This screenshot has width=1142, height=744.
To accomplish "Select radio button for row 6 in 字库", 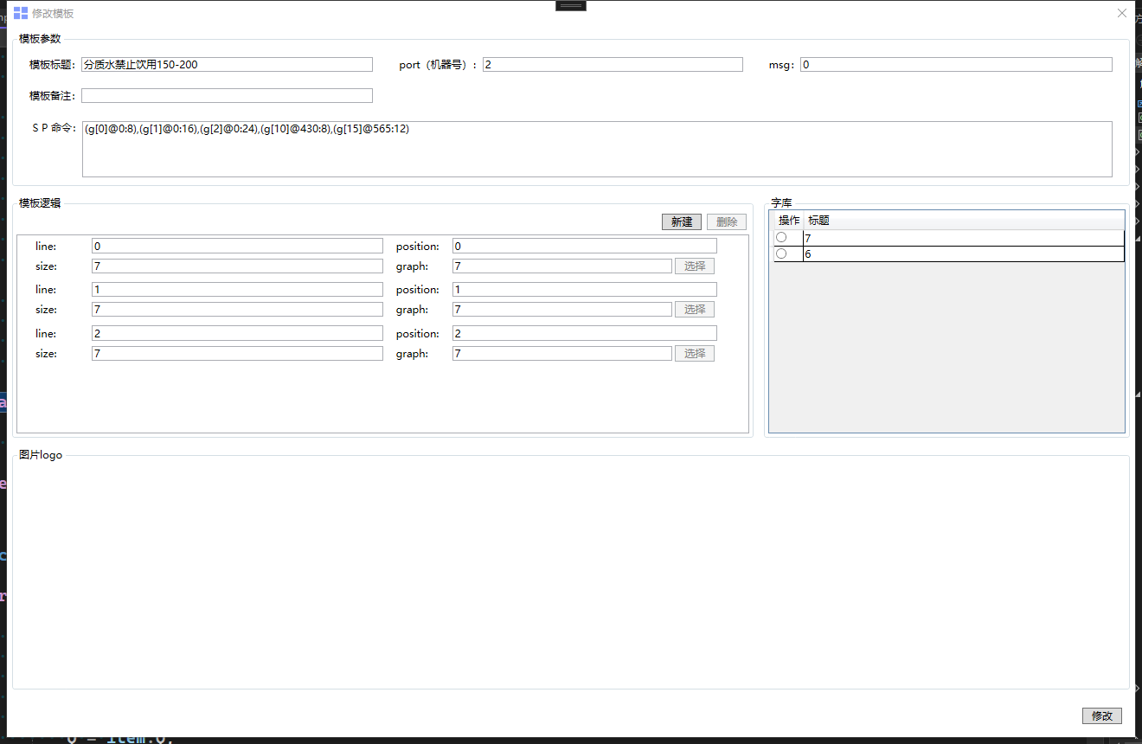I will point(781,253).
